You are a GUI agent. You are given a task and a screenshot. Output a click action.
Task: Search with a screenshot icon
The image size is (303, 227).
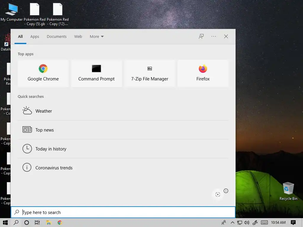tap(218, 194)
